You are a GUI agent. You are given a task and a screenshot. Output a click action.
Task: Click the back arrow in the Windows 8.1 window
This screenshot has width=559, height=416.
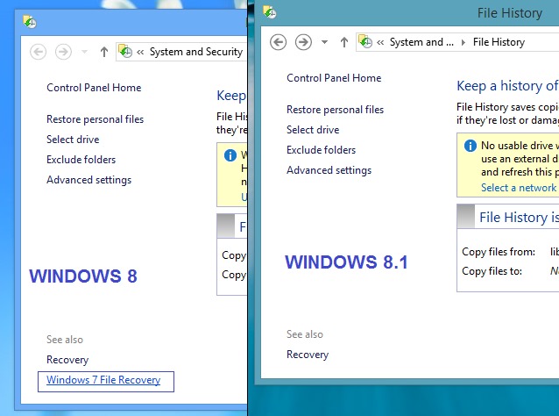tap(279, 41)
